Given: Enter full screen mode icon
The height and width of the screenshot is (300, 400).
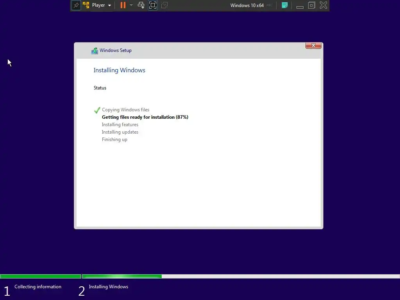Looking at the screenshot, I should point(153,5).
